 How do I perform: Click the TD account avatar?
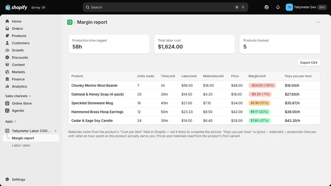pyautogui.click(x=289, y=7)
